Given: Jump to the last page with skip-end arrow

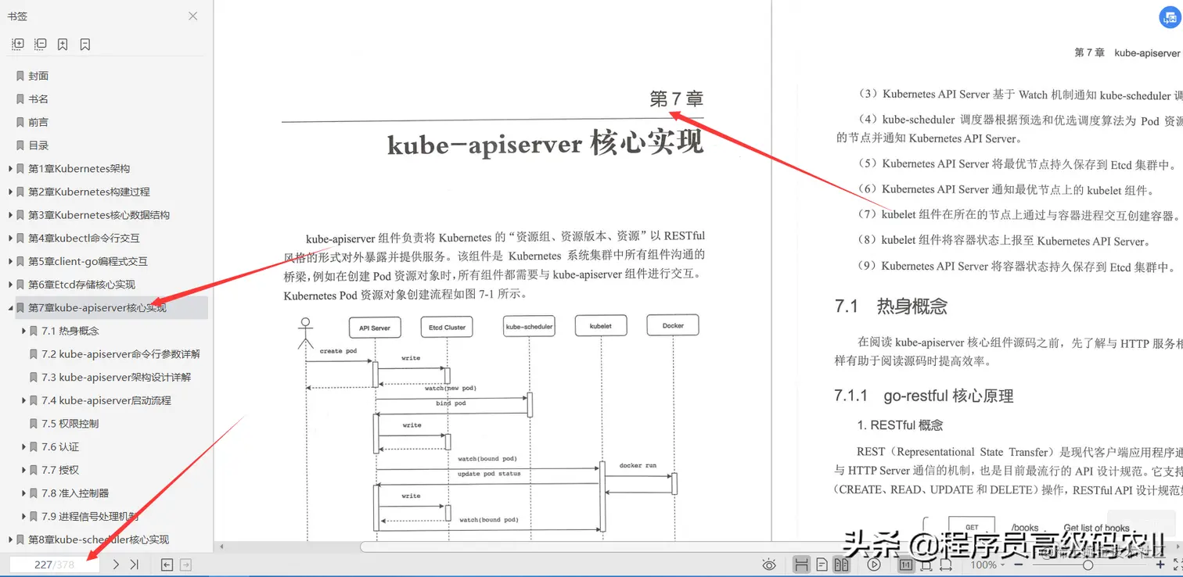Looking at the screenshot, I should (x=133, y=564).
